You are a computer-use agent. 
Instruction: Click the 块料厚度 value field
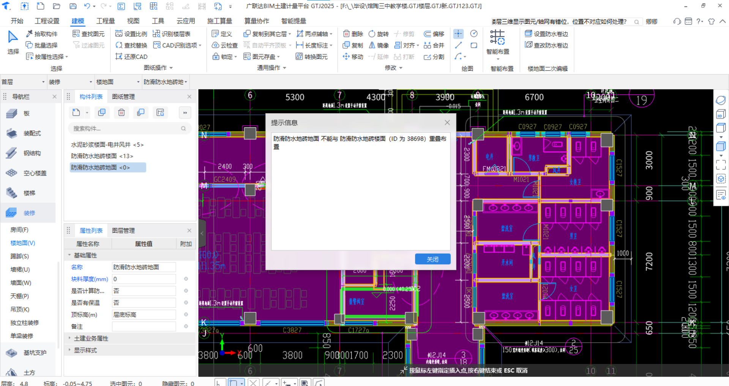pos(144,279)
